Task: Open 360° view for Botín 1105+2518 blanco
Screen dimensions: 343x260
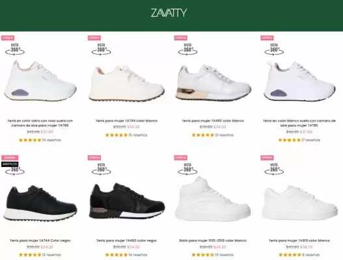Action: pos(187,169)
